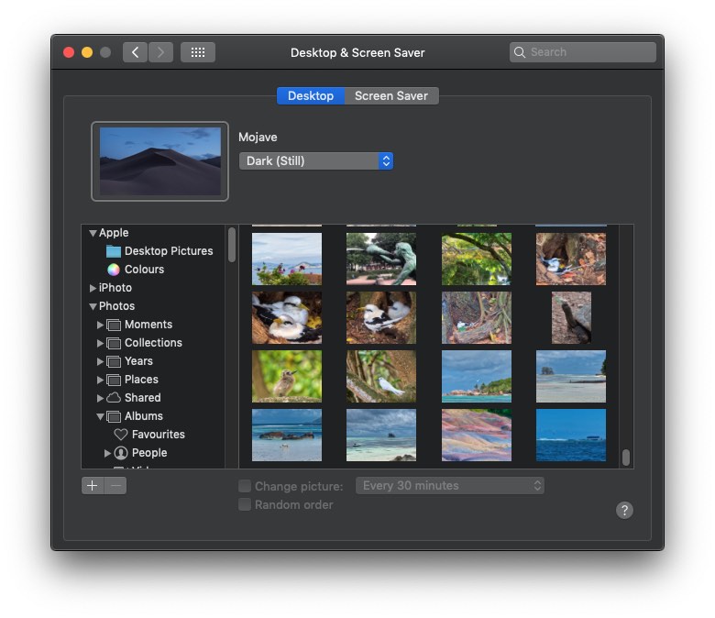This screenshot has width=715, height=618.
Task: Toggle the Change picture checkbox
Action: coord(245,486)
